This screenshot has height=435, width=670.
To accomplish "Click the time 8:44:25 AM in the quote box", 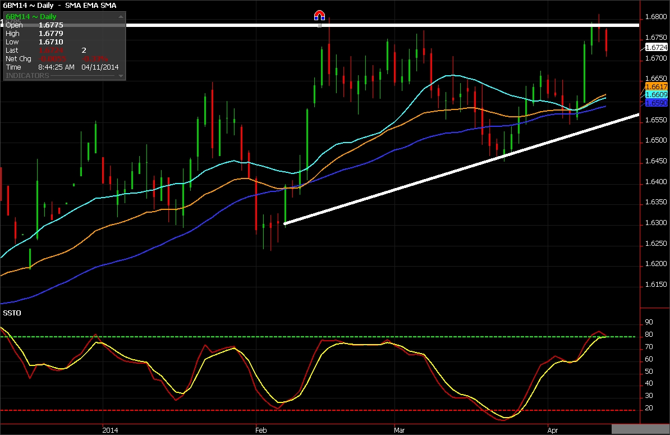I will (57, 67).
